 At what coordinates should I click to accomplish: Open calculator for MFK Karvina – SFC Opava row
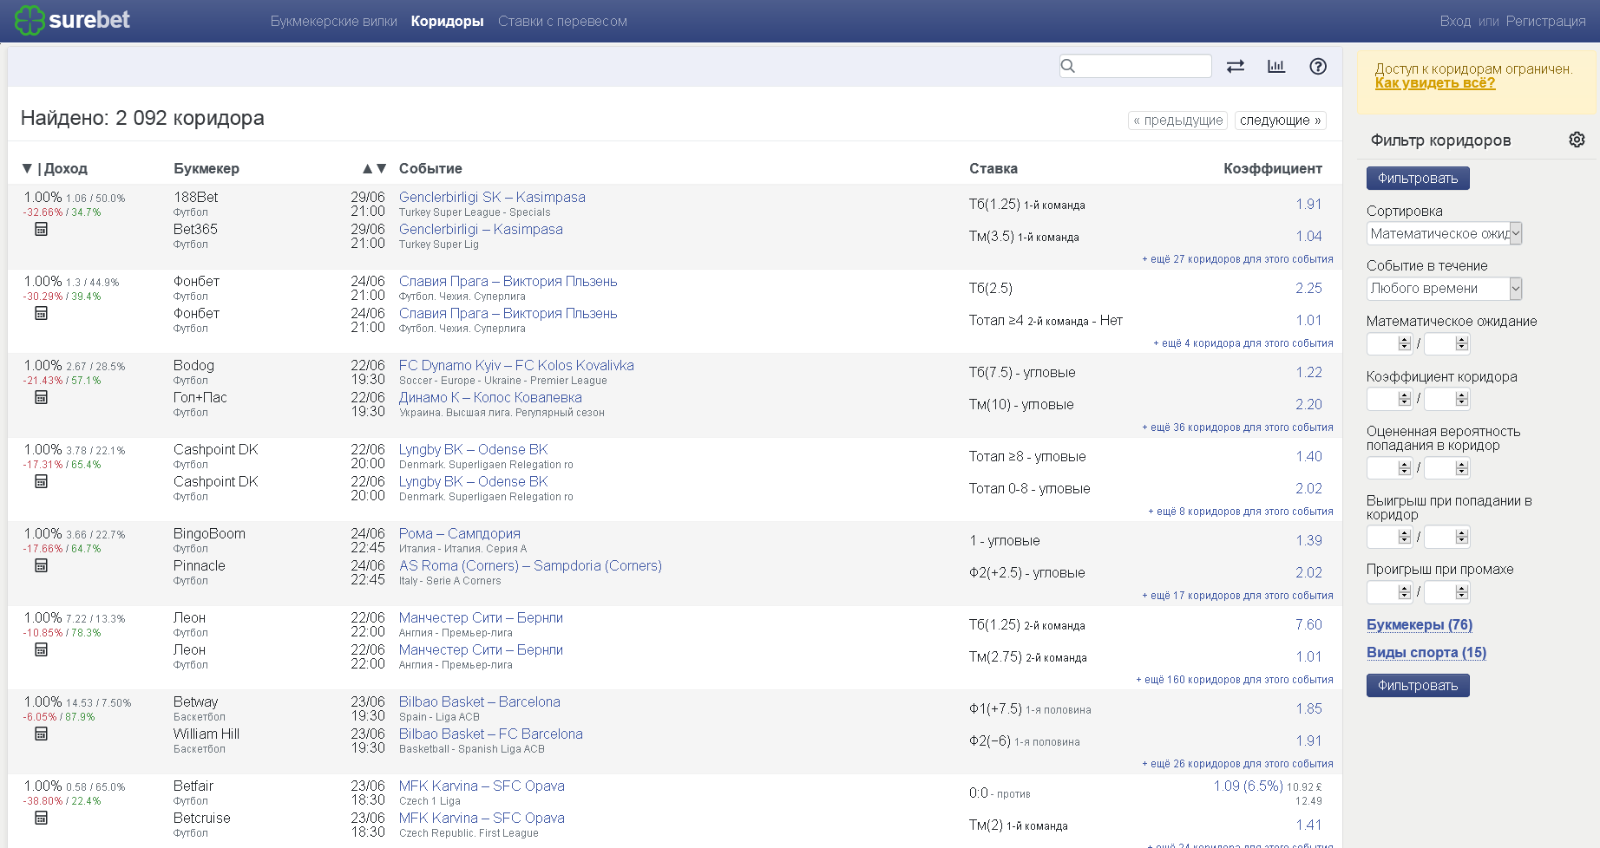click(41, 818)
